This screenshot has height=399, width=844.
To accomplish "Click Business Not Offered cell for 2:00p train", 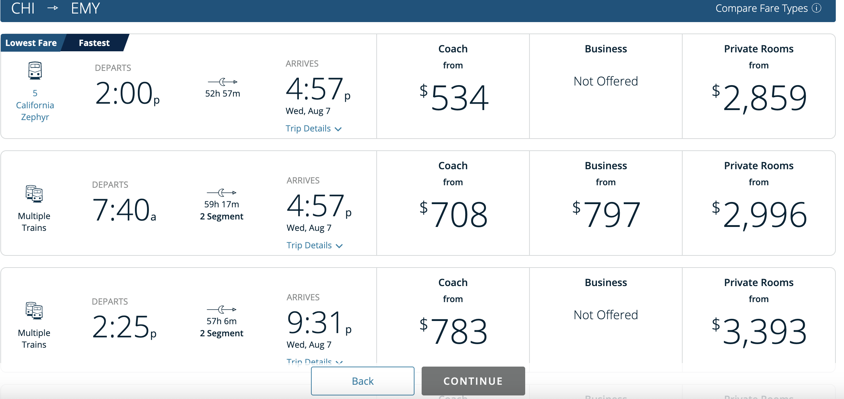I will click(x=606, y=86).
